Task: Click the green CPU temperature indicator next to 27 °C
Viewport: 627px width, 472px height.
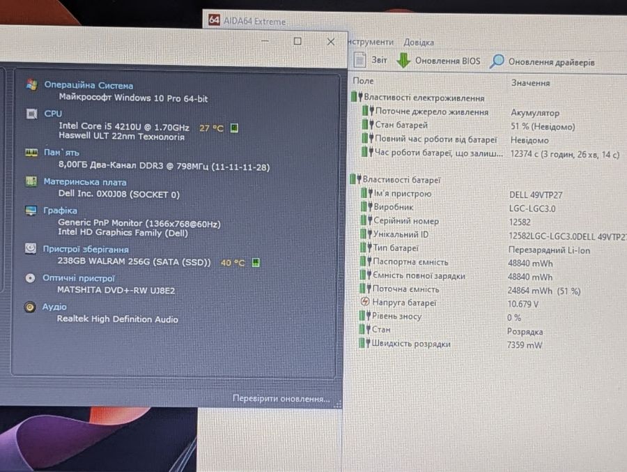Action: (234, 128)
